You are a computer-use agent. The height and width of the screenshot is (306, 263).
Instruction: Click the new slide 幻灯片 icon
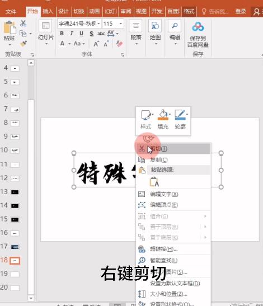[x=45, y=26]
